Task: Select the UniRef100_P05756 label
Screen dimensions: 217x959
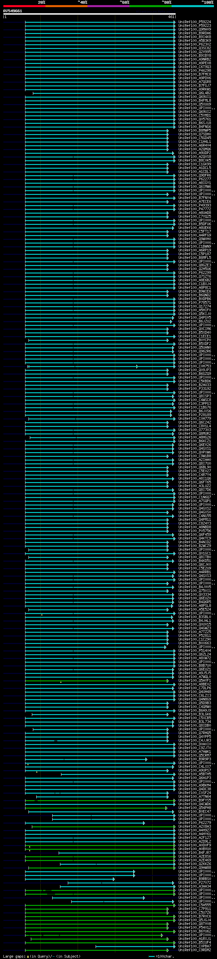Action: (x=195, y=531)
